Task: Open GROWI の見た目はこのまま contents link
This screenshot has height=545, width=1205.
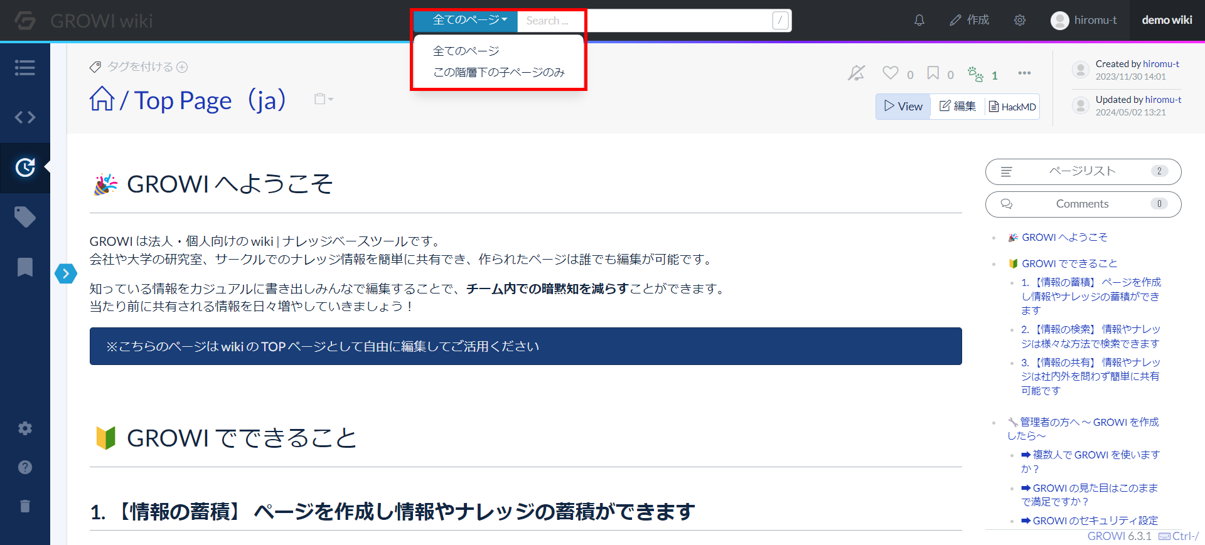Action: (1090, 495)
